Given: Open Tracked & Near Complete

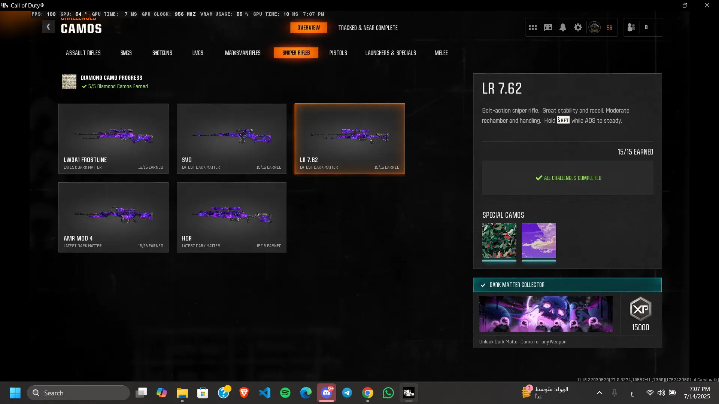Looking at the screenshot, I should coord(368,28).
